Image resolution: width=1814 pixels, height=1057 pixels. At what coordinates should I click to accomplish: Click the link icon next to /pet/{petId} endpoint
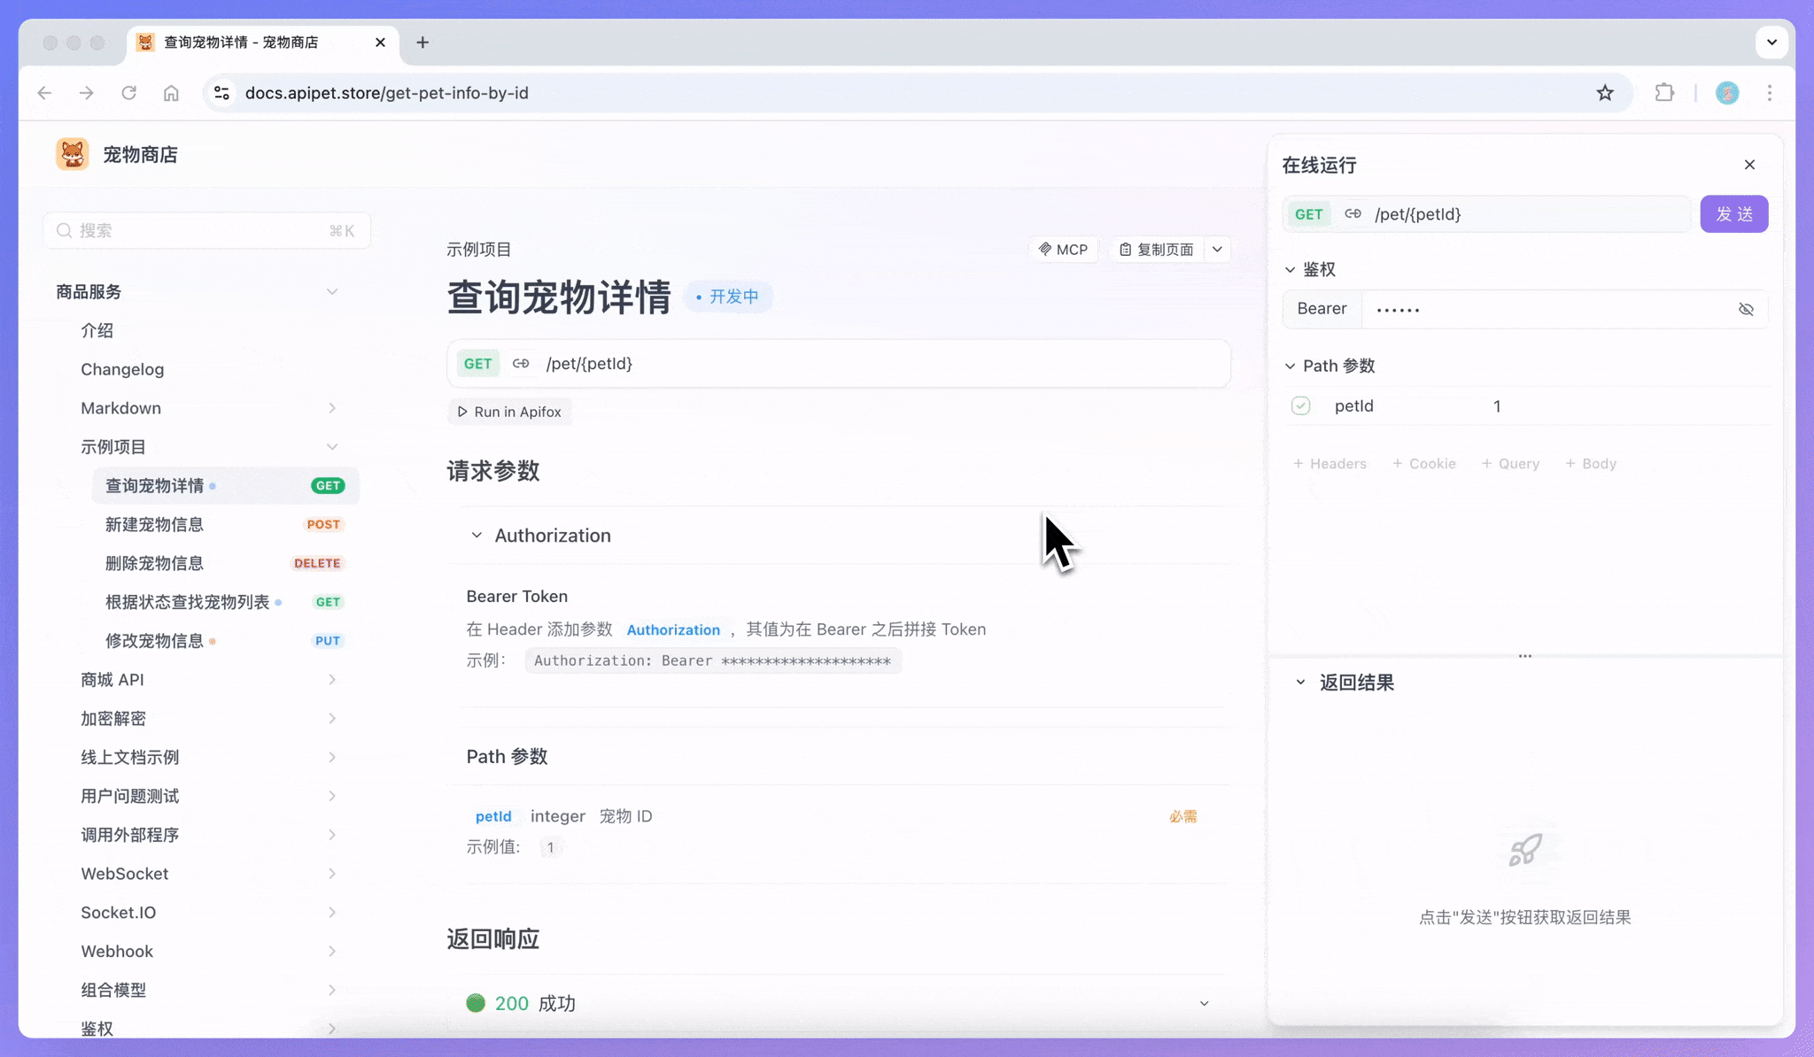coord(522,363)
